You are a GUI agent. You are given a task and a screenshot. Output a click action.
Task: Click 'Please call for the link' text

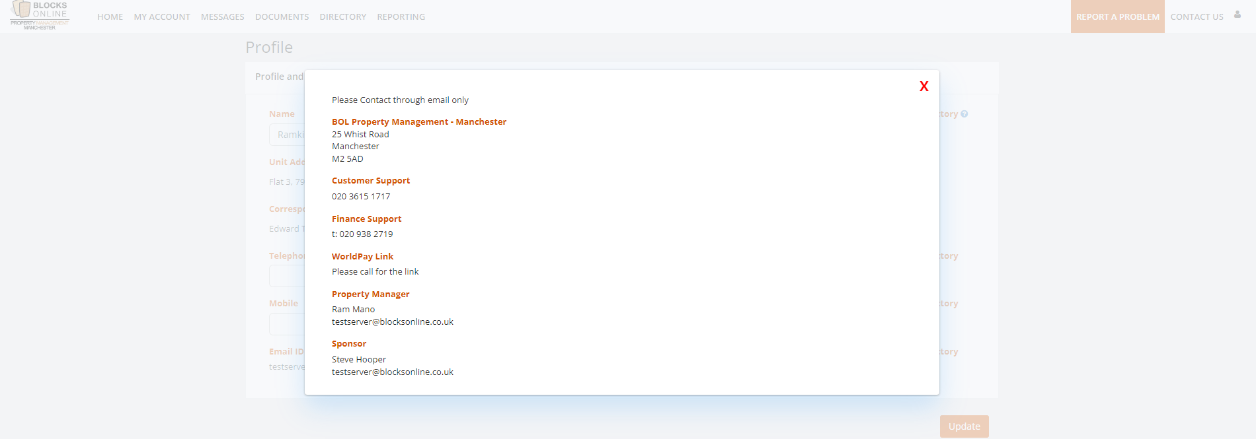[375, 272]
